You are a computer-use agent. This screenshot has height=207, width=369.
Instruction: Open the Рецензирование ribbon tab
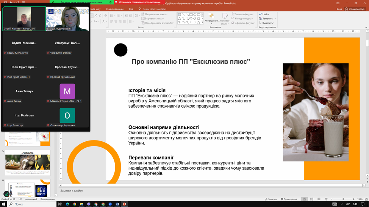(115, 9)
